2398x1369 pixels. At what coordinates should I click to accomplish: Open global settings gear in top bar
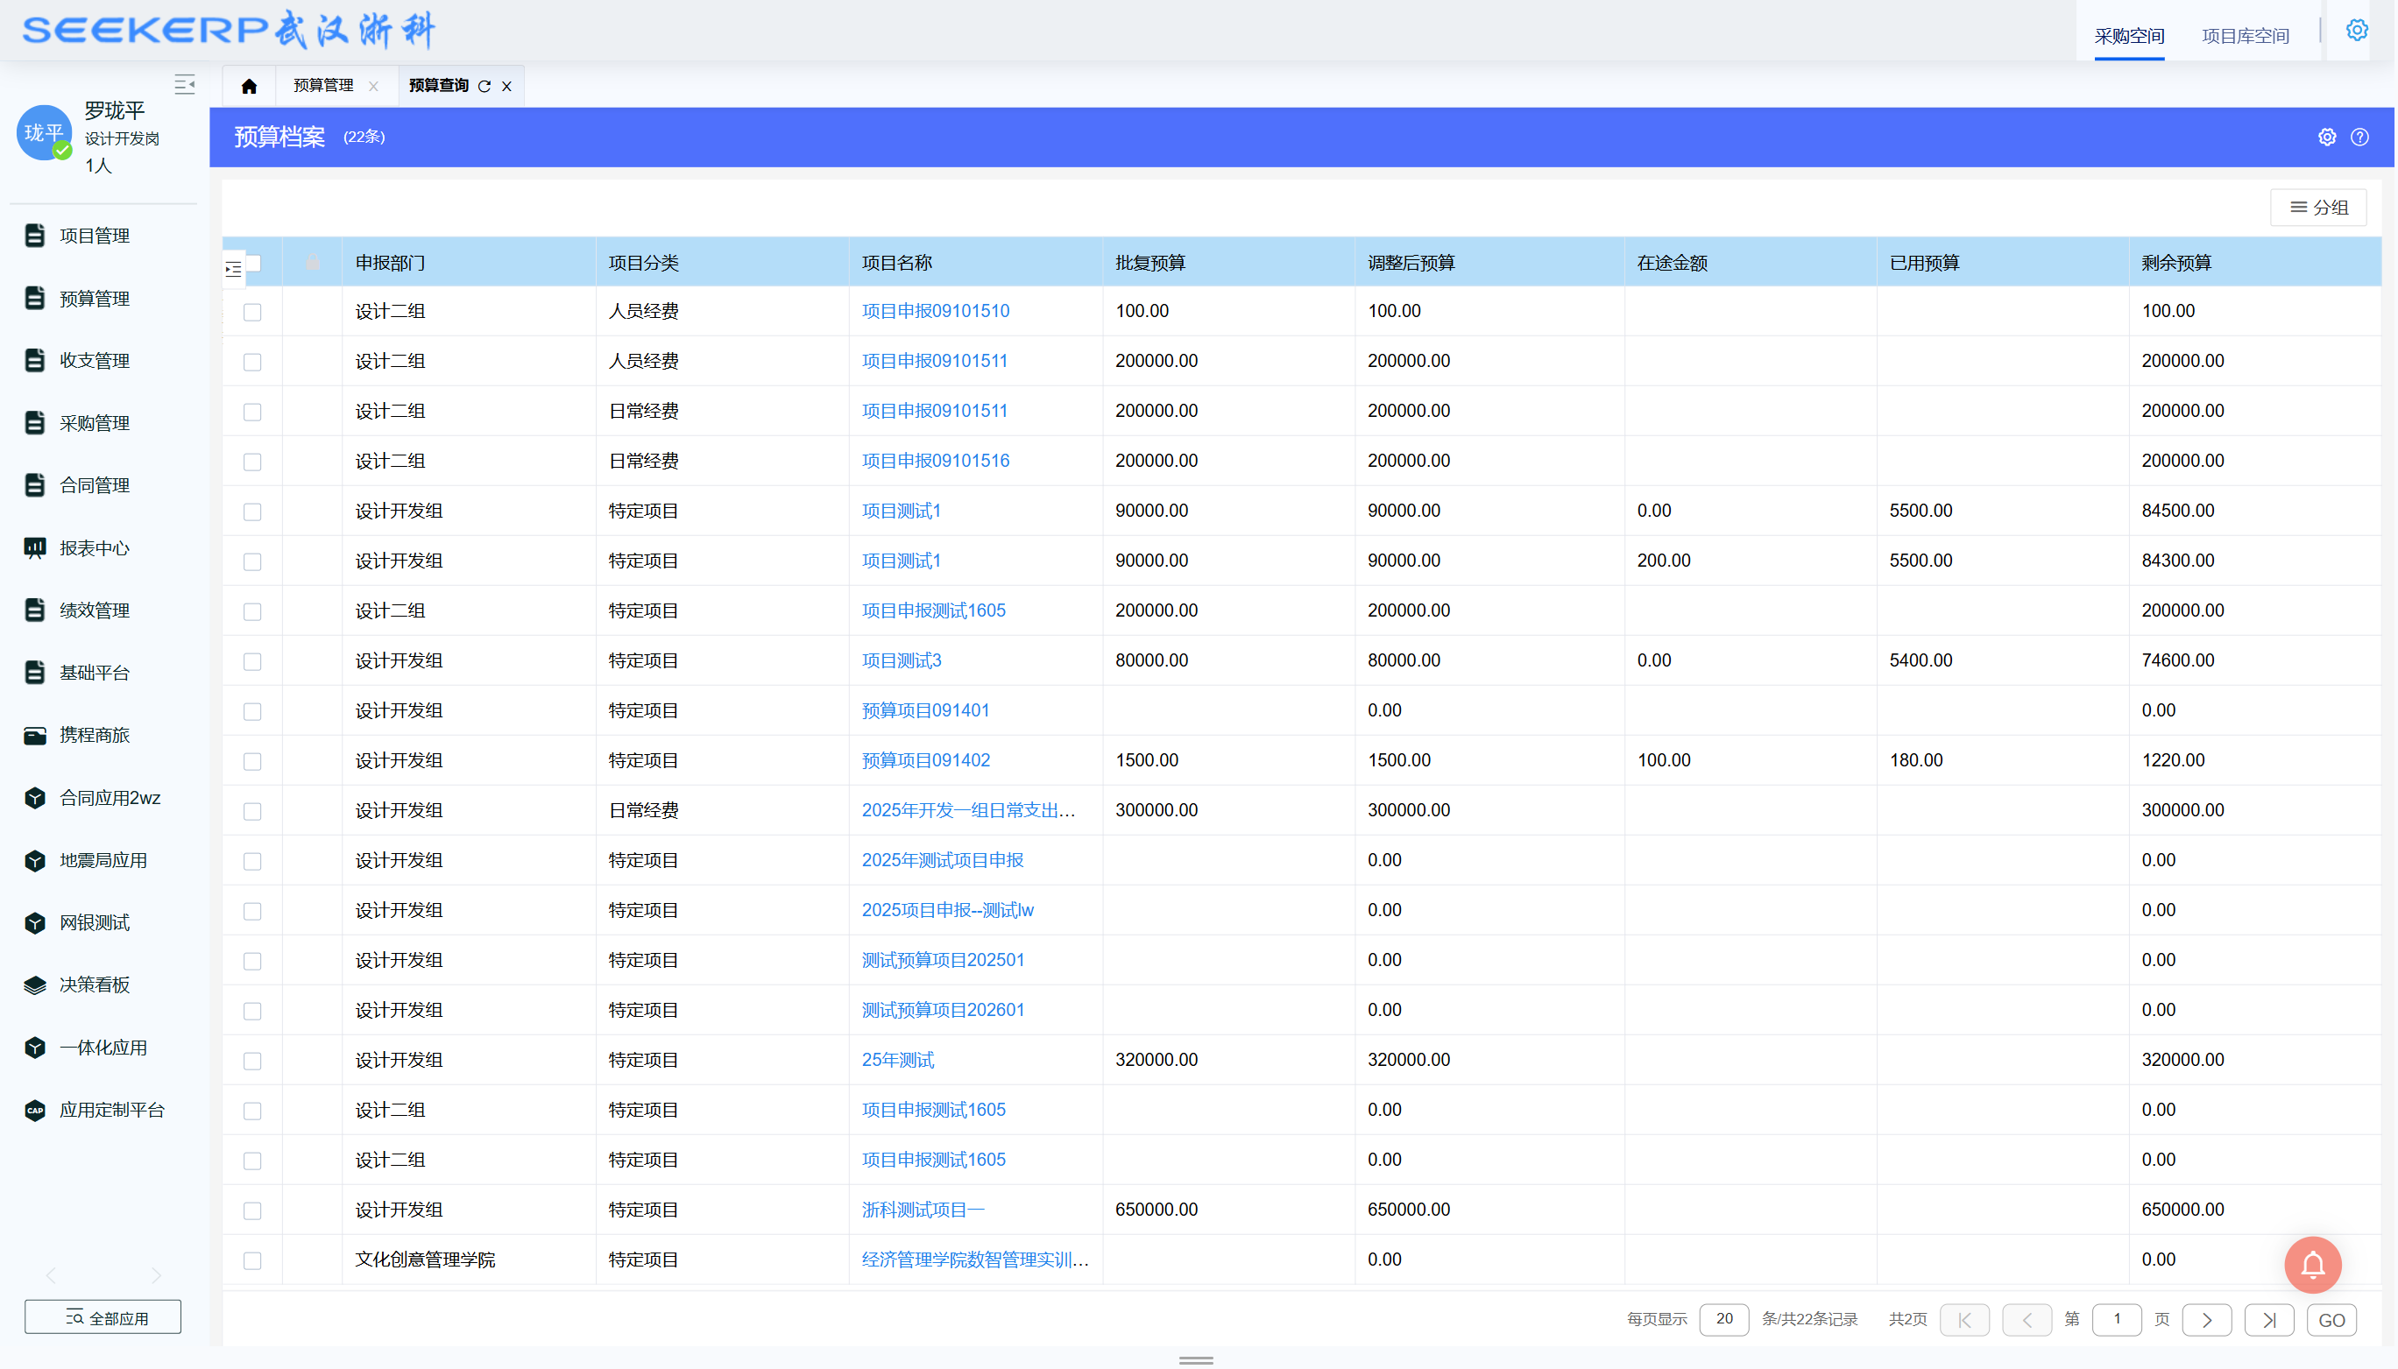(2357, 30)
